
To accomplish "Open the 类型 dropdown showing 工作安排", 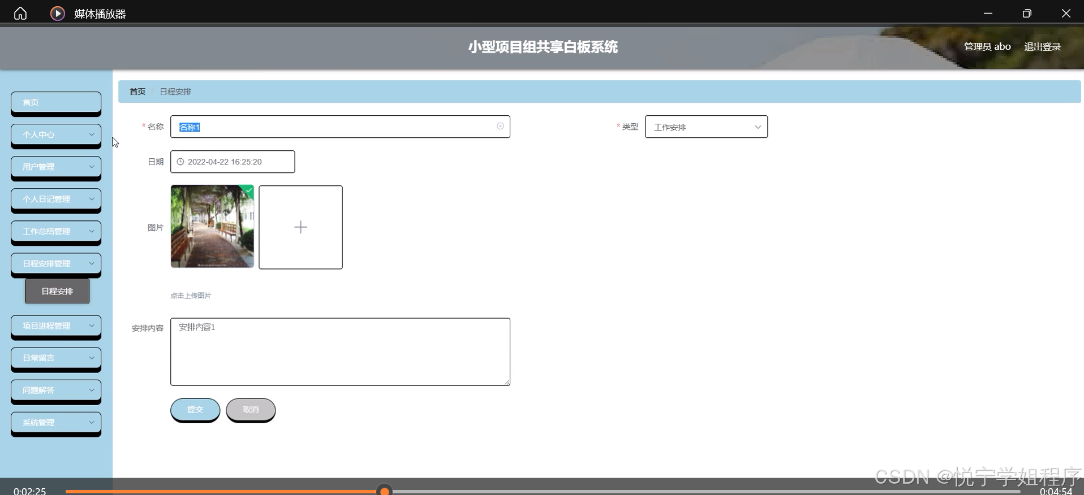I will (x=706, y=127).
